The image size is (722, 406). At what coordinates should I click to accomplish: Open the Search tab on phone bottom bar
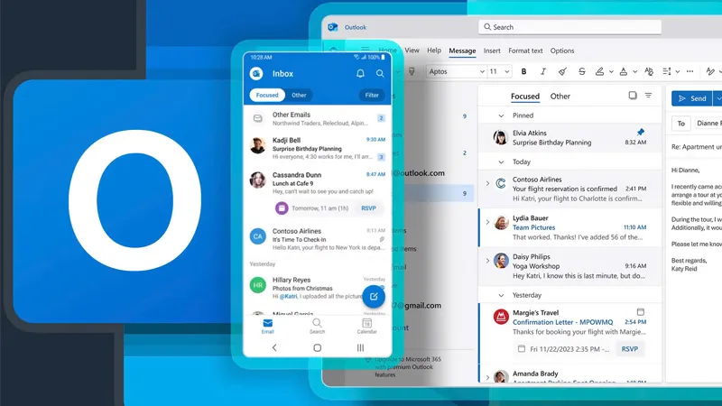coord(317,326)
